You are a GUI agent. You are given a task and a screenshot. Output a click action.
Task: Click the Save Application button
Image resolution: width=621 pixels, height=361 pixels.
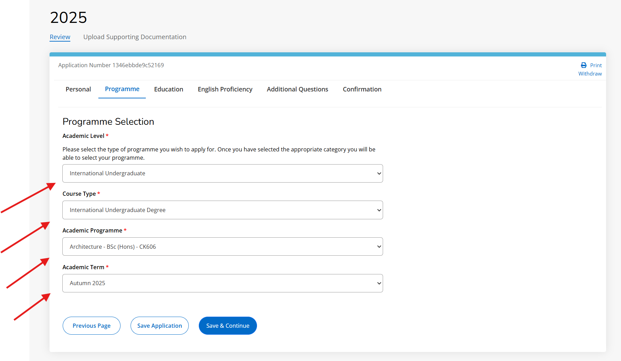click(x=160, y=326)
